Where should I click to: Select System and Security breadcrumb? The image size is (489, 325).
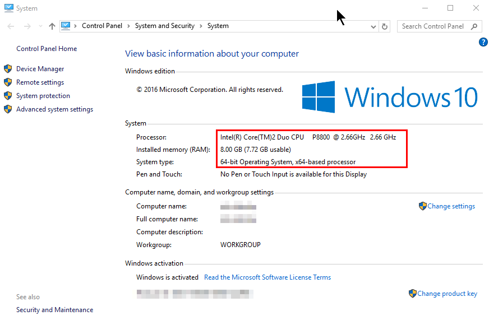pos(165,26)
